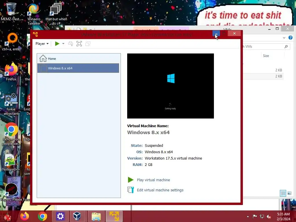Switch Explorer to large icons view icon
The image size is (296, 222).
(289, 193)
